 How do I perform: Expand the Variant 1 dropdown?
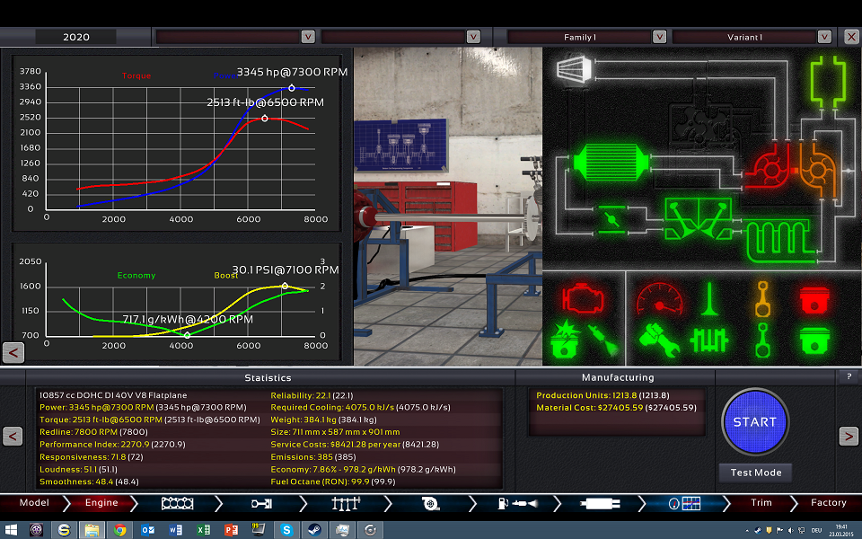click(x=824, y=37)
